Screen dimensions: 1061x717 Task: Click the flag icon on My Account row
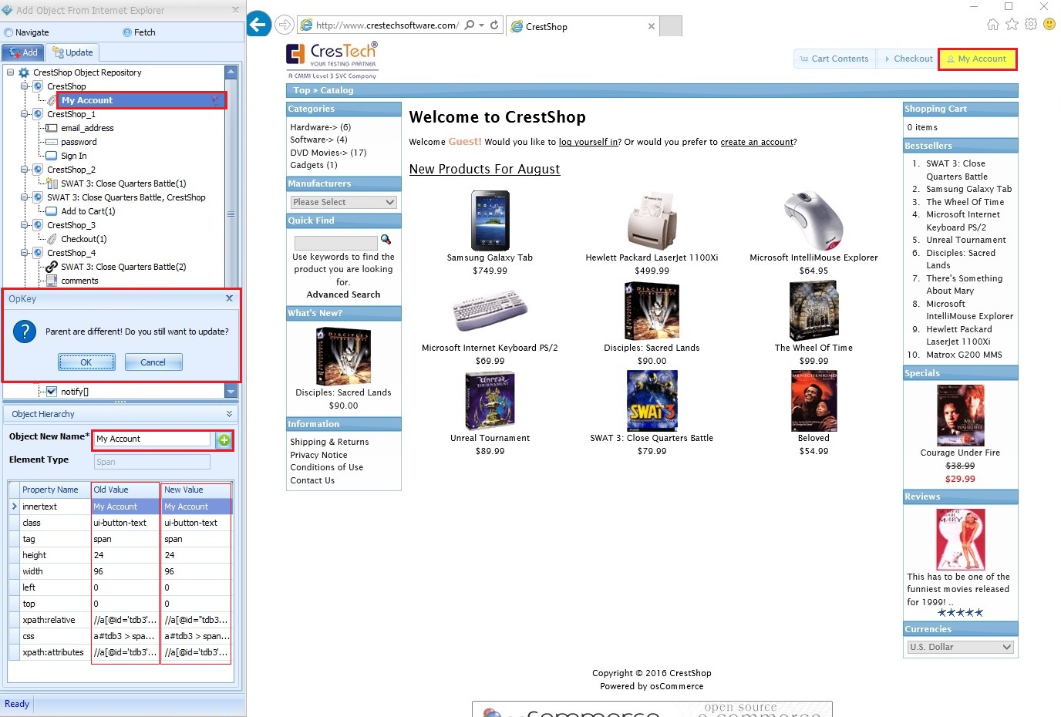pos(216,100)
